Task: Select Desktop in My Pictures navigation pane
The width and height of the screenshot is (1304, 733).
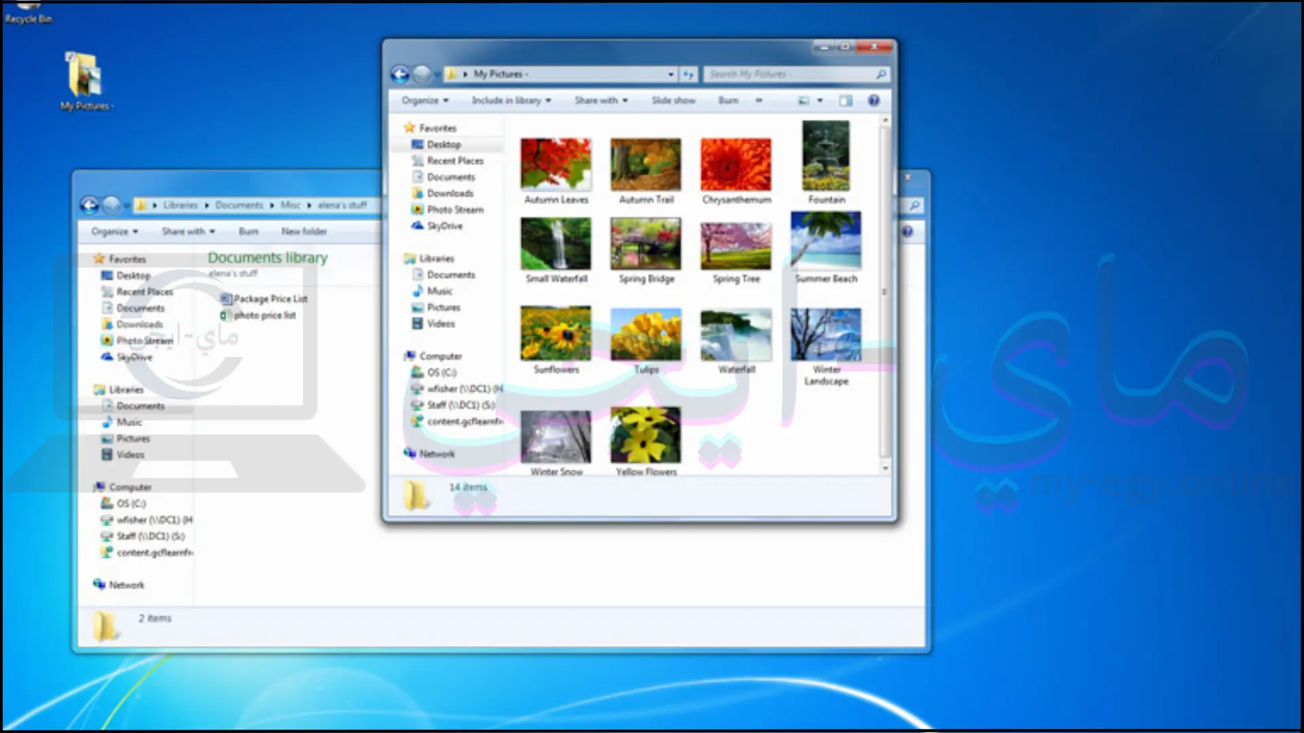Action: coord(436,145)
